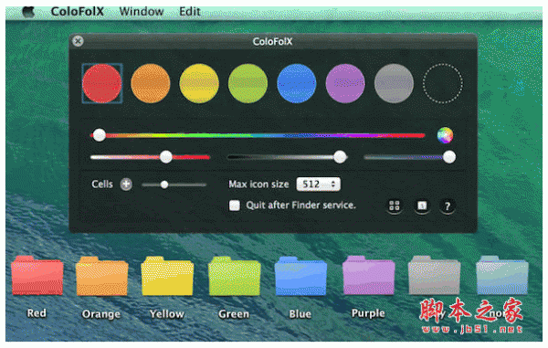
Task: Select the Green folder on desktop
Action: click(x=234, y=276)
